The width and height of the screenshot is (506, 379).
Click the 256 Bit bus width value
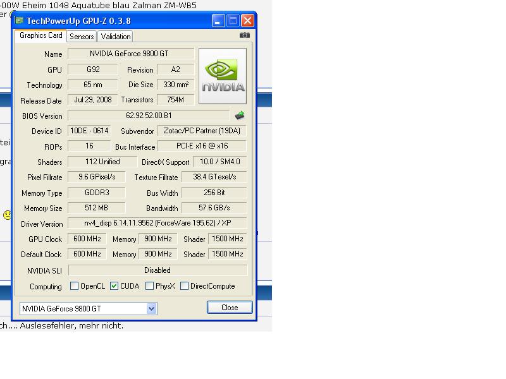[214, 193]
